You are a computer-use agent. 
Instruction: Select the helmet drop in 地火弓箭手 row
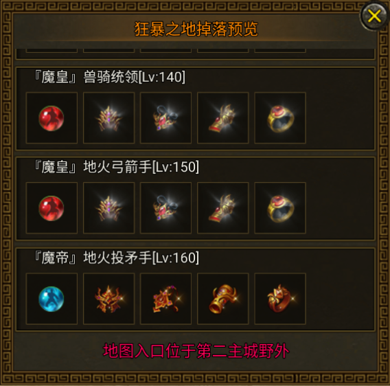tap(108, 208)
